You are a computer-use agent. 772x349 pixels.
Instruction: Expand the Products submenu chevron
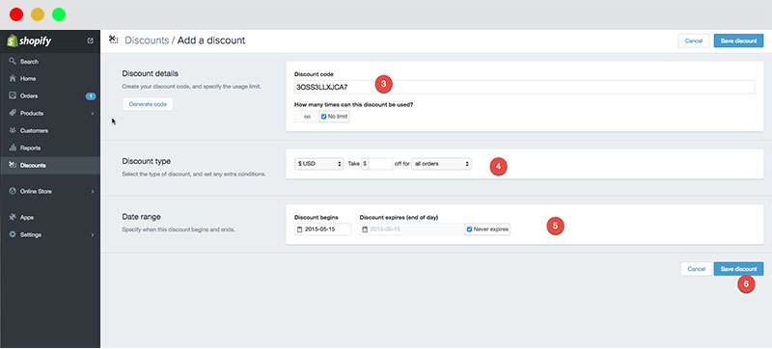coord(93,114)
